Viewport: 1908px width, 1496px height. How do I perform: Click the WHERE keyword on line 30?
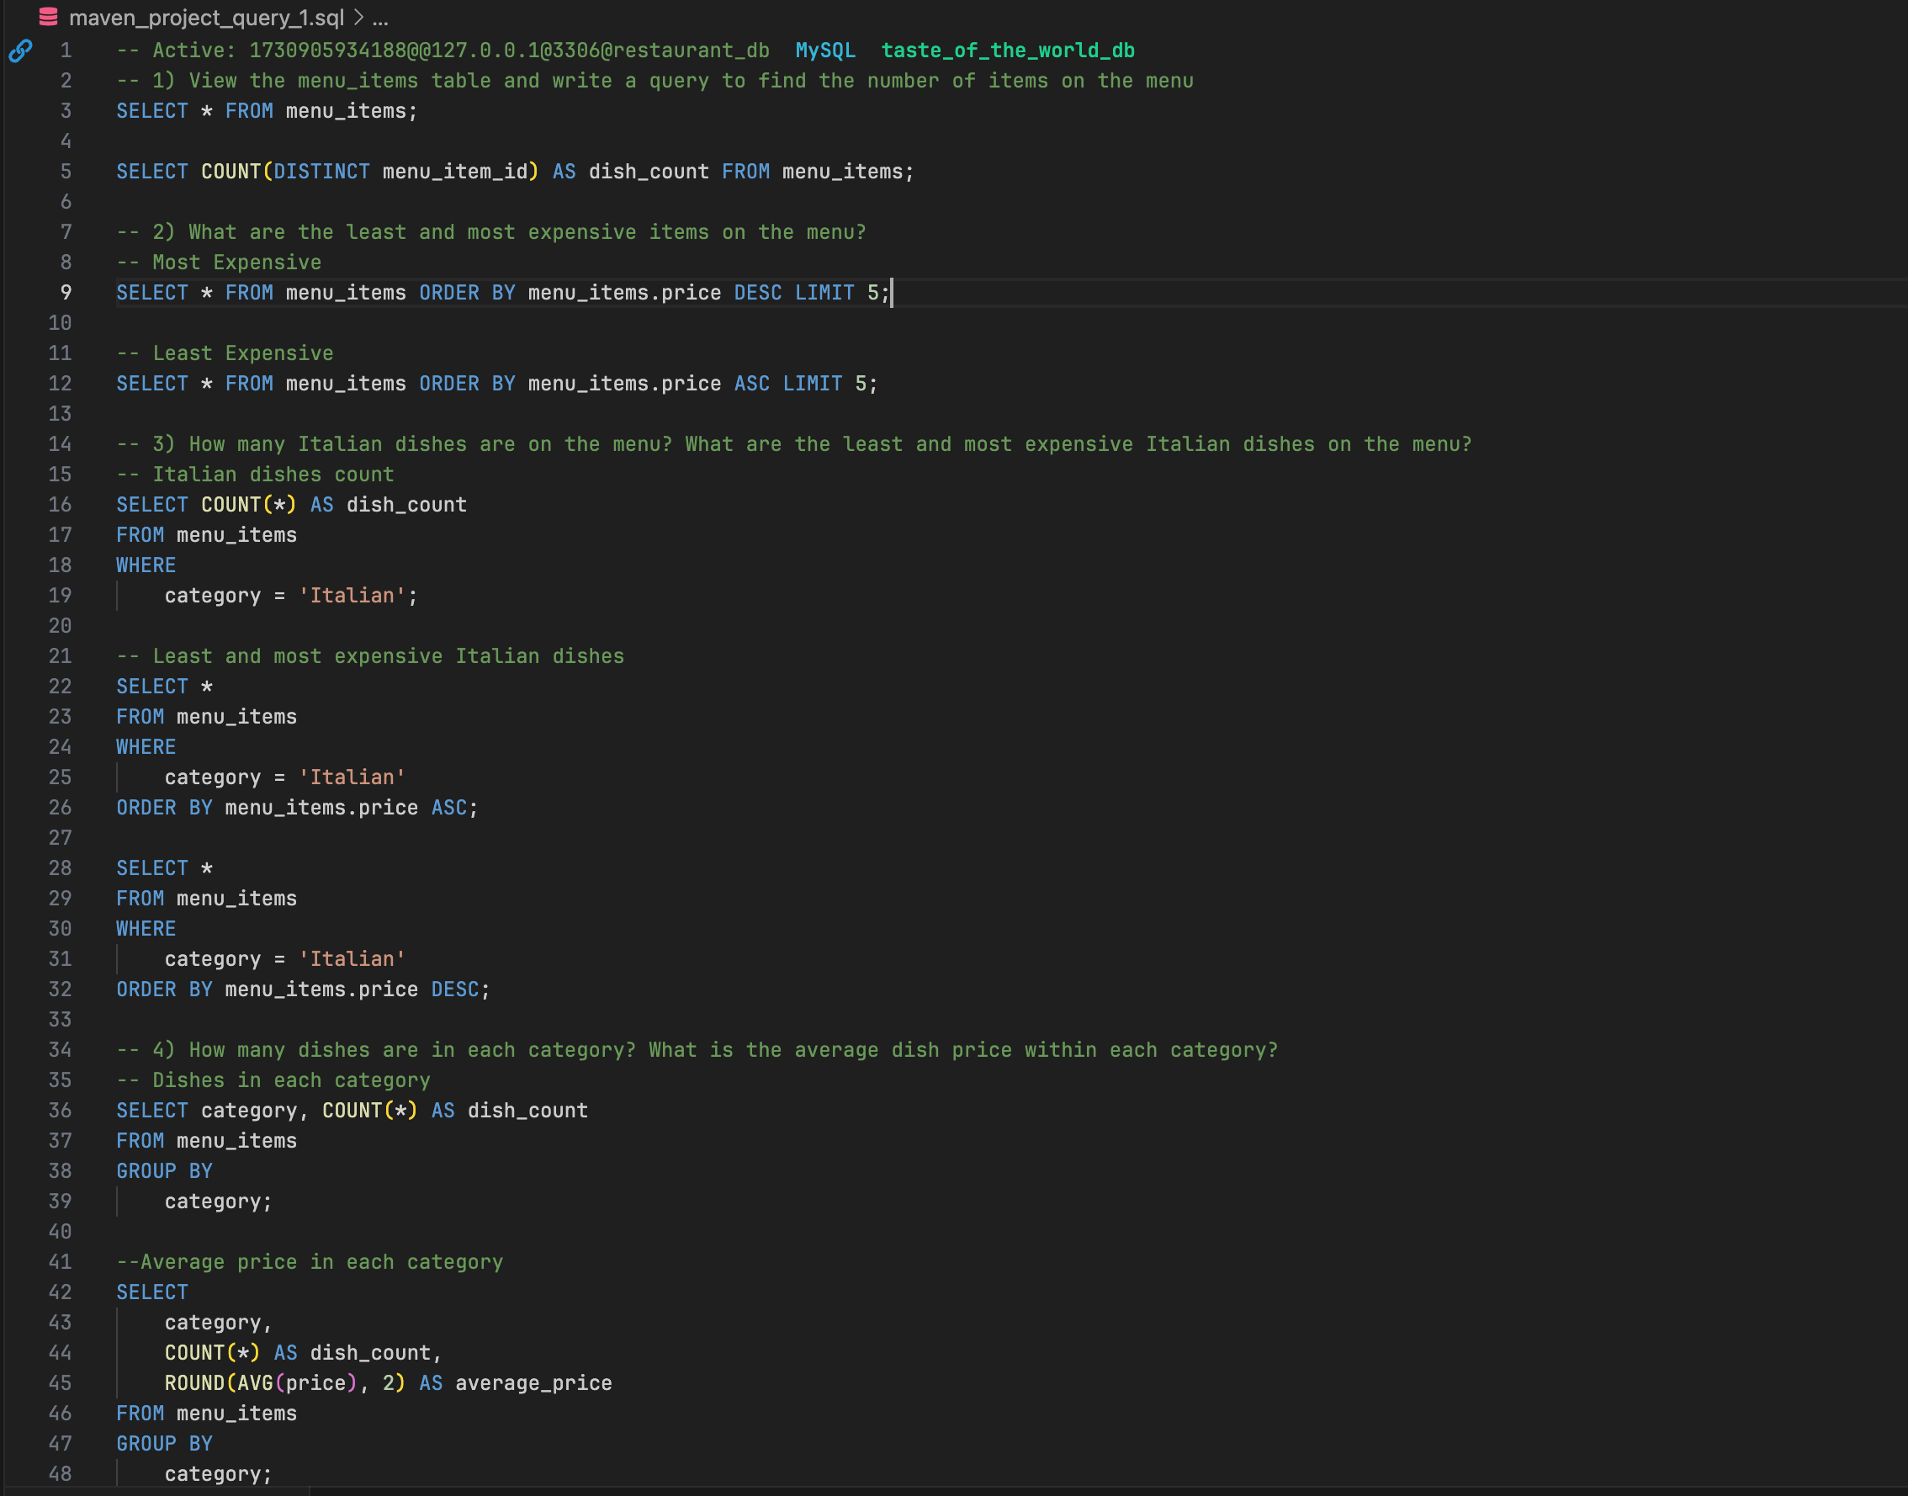point(146,929)
